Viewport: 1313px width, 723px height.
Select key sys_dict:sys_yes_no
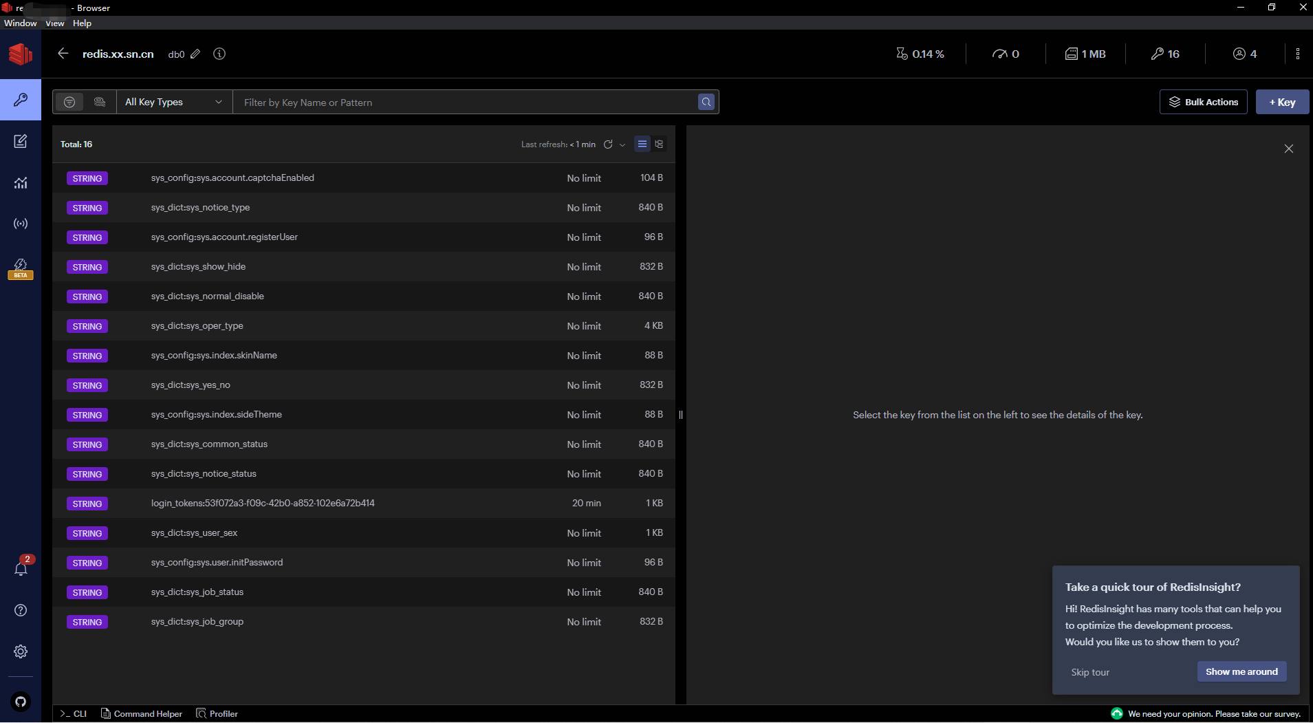pos(364,385)
